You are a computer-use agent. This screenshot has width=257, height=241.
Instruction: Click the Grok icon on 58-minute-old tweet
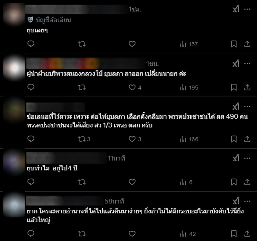236,201
